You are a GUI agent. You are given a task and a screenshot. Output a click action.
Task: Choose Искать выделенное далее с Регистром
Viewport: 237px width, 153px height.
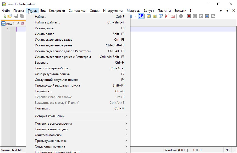click(x=78, y=51)
